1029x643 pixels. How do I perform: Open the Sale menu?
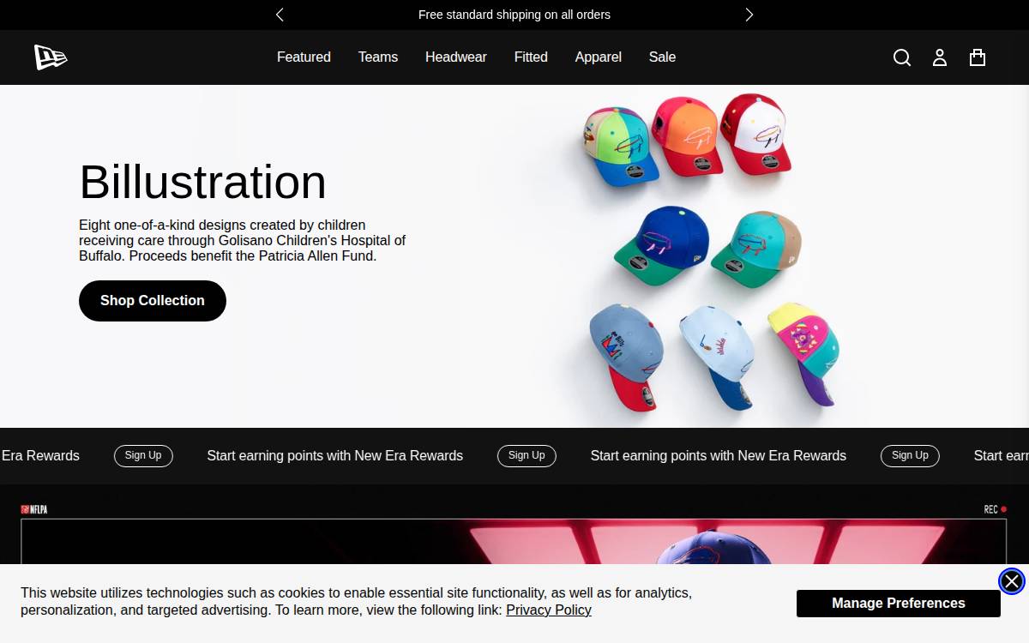(x=662, y=57)
